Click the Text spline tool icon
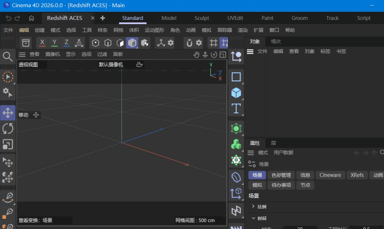The width and height of the screenshot is (384, 229). tap(236, 108)
